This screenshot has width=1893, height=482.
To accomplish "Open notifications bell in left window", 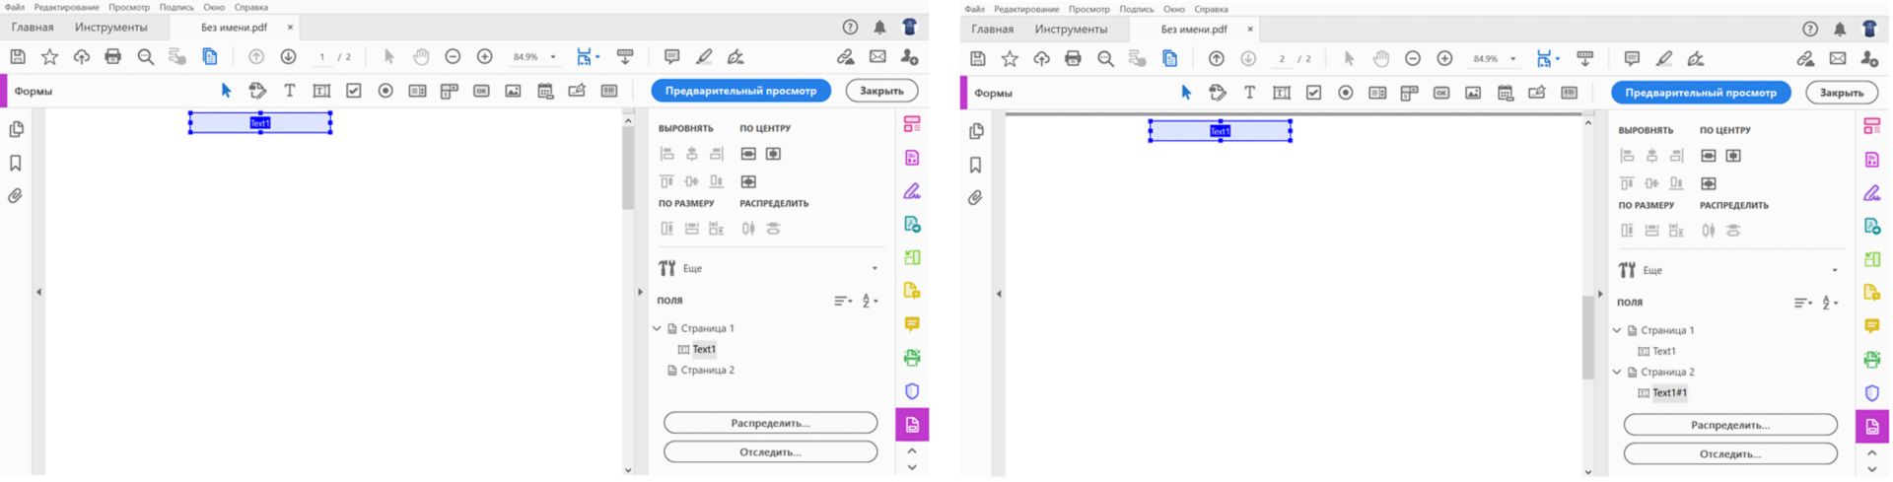I will (879, 28).
